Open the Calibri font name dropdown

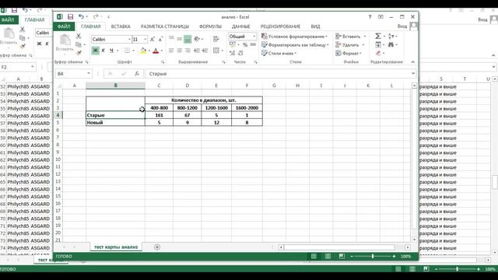pyautogui.click(x=129, y=40)
